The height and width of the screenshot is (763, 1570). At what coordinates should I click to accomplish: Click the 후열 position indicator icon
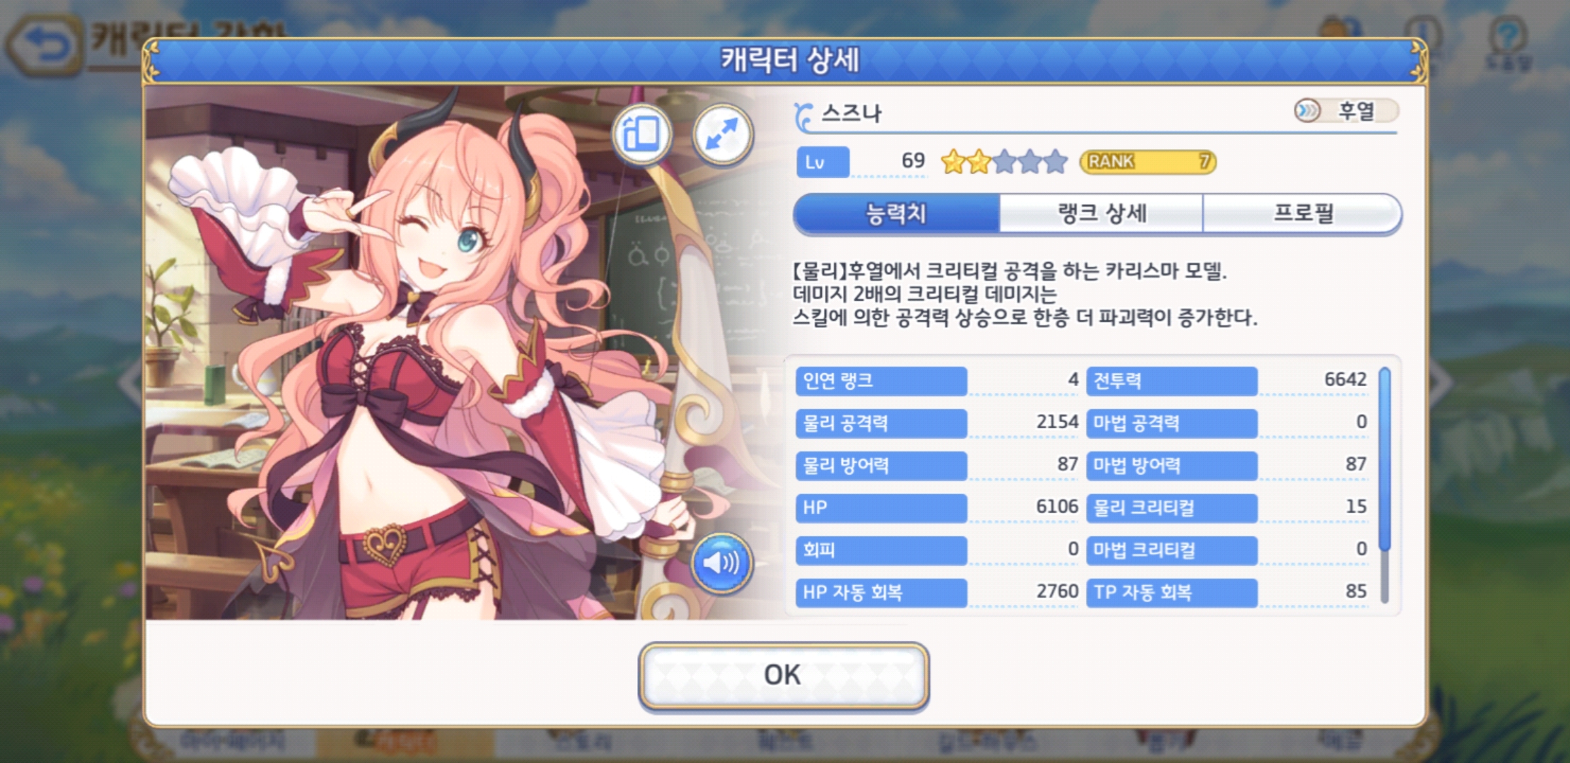point(1307,111)
